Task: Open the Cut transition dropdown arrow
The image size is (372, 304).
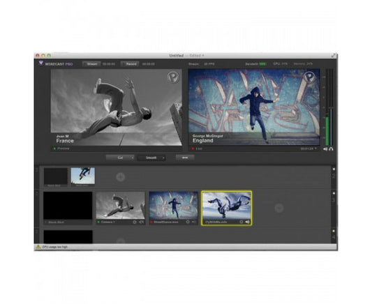Action: point(133,158)
